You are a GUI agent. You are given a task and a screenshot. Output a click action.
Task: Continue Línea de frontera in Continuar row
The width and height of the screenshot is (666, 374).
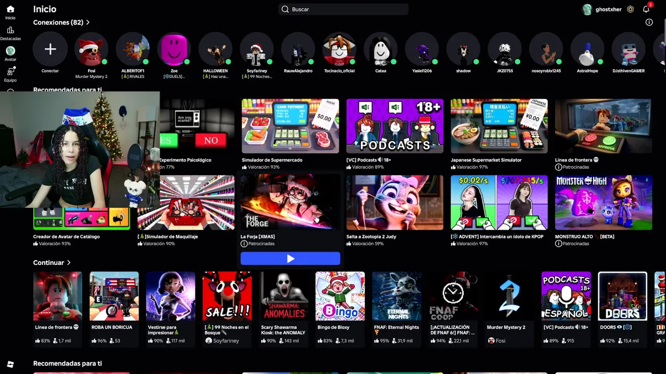[x=58, y=296]
